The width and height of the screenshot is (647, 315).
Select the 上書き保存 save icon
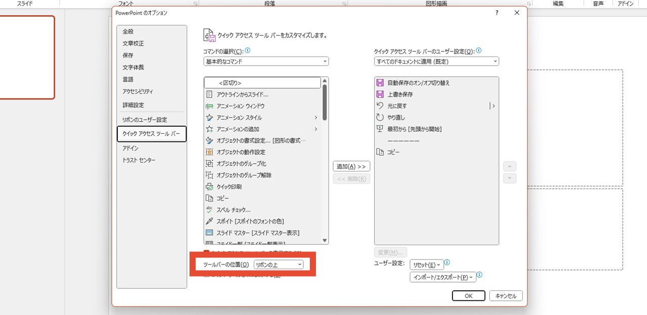point(380,94)
